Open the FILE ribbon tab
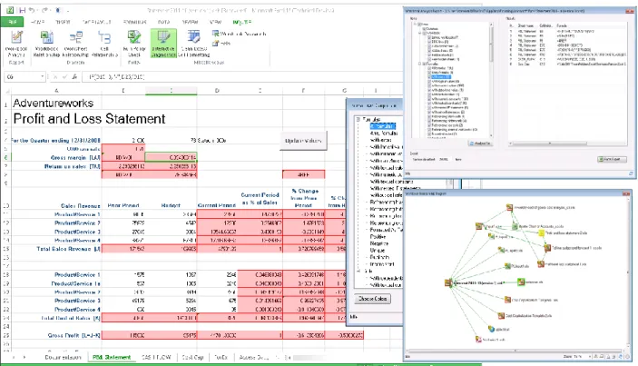The image size is (638, 366). 12,22
